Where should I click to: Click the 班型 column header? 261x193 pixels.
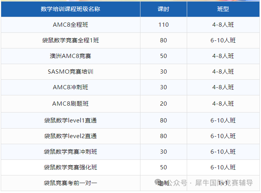point(223,9)
